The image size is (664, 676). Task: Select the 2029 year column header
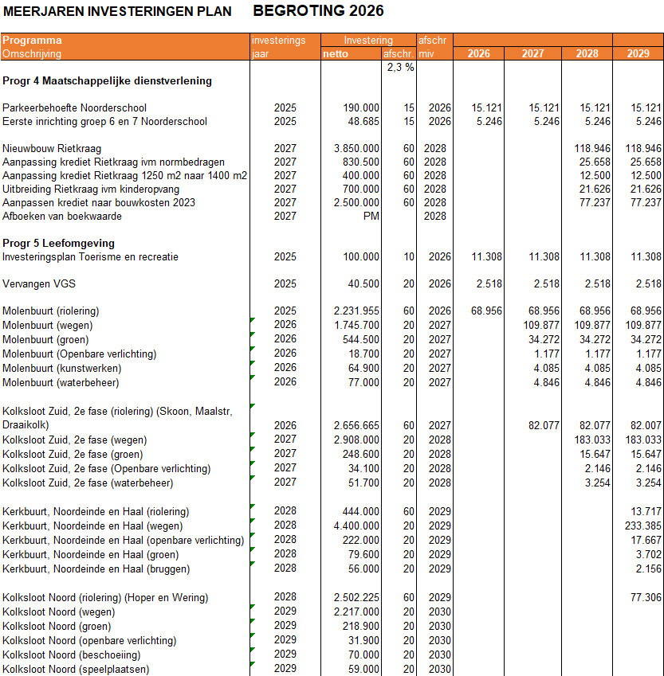click(638, 53)
